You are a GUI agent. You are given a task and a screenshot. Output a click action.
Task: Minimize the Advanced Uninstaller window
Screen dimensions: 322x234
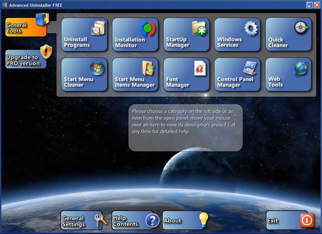click(309, 5)
